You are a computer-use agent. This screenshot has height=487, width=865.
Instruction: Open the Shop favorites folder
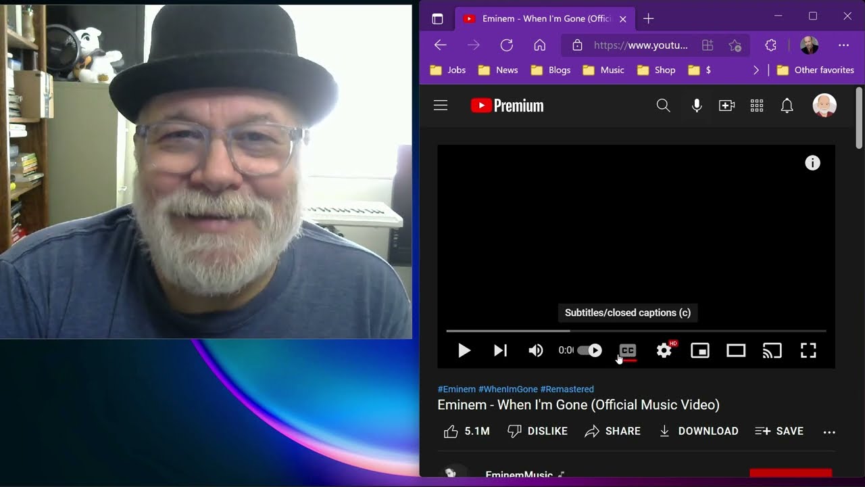tap(656, 70)
